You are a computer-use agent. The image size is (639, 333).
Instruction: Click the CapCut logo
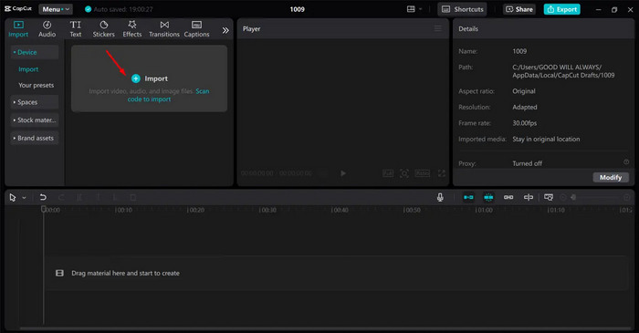pos(18,8)
